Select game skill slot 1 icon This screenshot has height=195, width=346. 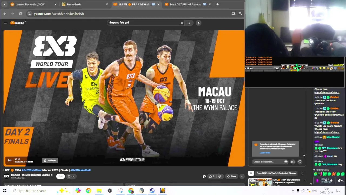[283, 67]
